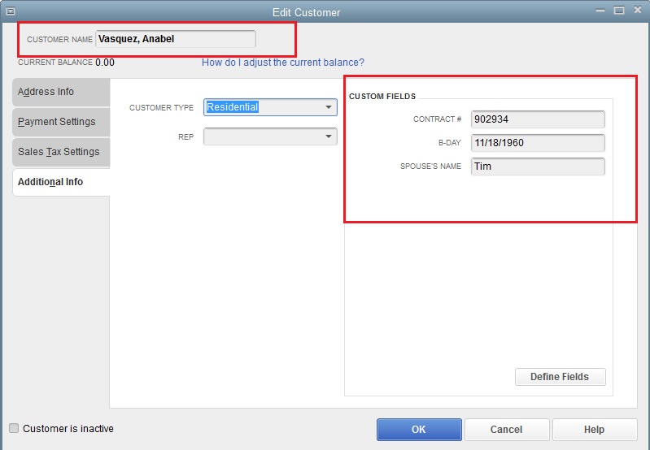The image size is (650, 450).
Task: Click into the Customer Name field
Action: [x=176, y=39]
